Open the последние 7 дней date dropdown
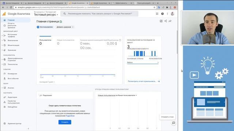The image size is (234, 131). tap(47, 82)
